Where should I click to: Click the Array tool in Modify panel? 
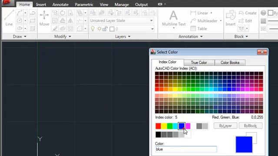[x=70, y=28]
